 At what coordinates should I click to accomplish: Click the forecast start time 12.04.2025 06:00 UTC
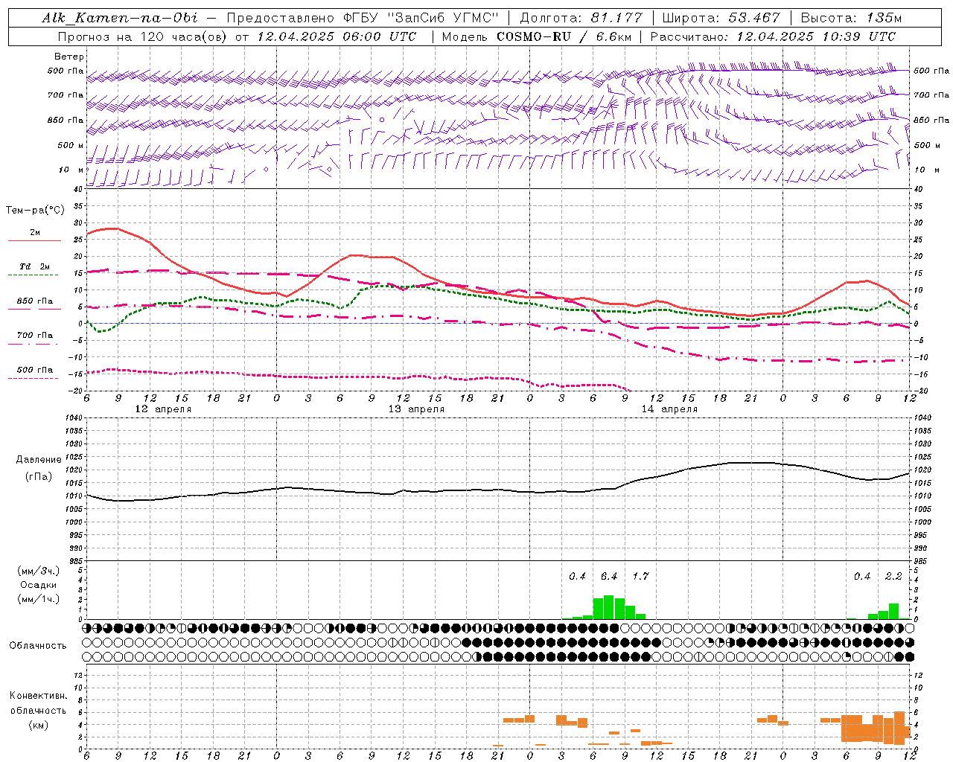[x=337, y=36]
